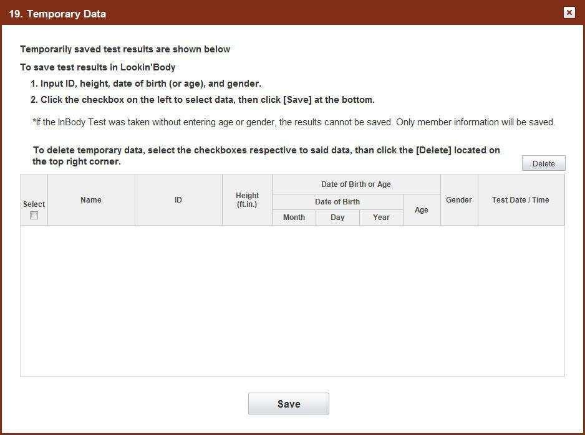Click the delete temporary data instruction text
Image resolution: width=585 pixels, height=435 pixels.
pyautogui.click(x=266, y=156)
